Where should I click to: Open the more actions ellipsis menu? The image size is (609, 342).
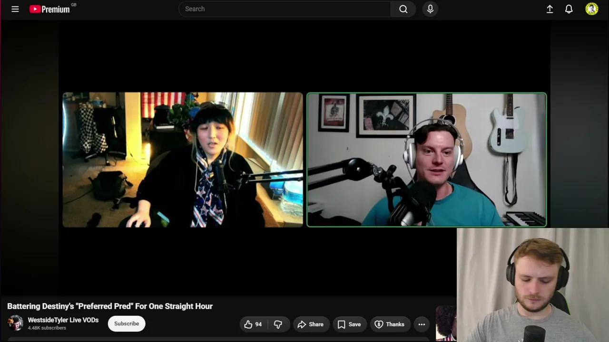point(422,324)
